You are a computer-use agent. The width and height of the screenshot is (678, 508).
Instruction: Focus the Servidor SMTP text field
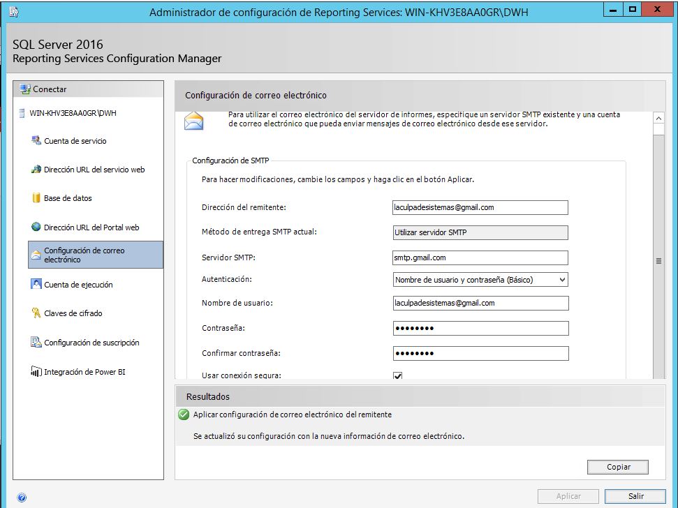[480, 257]
